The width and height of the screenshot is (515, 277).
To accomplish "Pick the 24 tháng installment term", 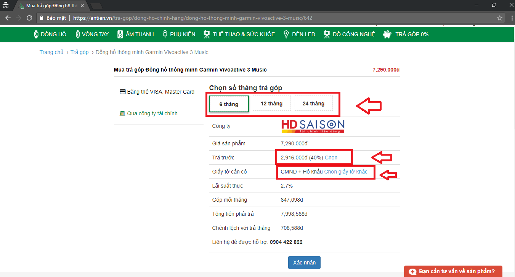I will tap(313, 103).
